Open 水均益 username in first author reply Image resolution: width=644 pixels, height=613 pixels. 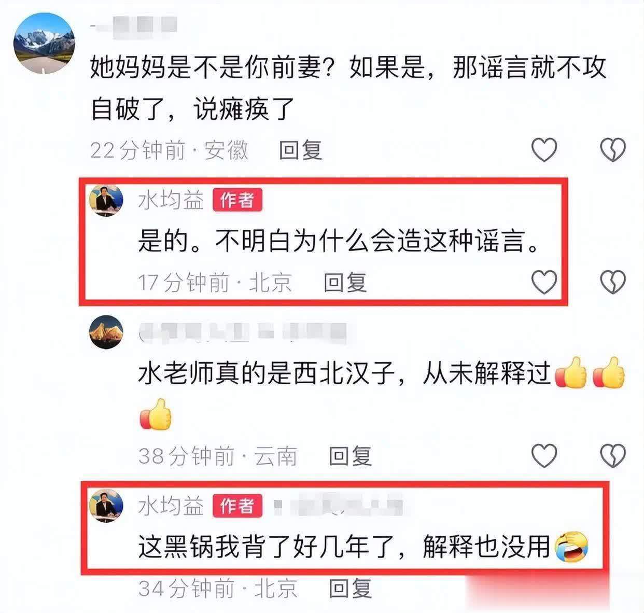click(x=171, y=200)
